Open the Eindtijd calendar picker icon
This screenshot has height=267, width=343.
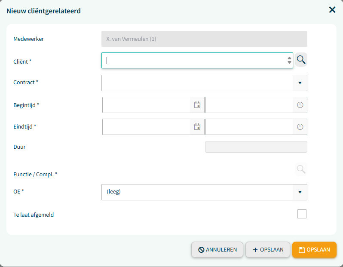197,127
